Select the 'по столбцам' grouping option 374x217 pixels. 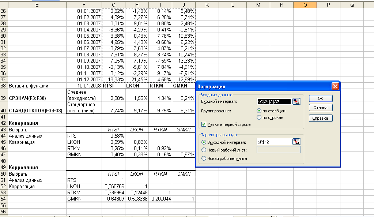259,111
